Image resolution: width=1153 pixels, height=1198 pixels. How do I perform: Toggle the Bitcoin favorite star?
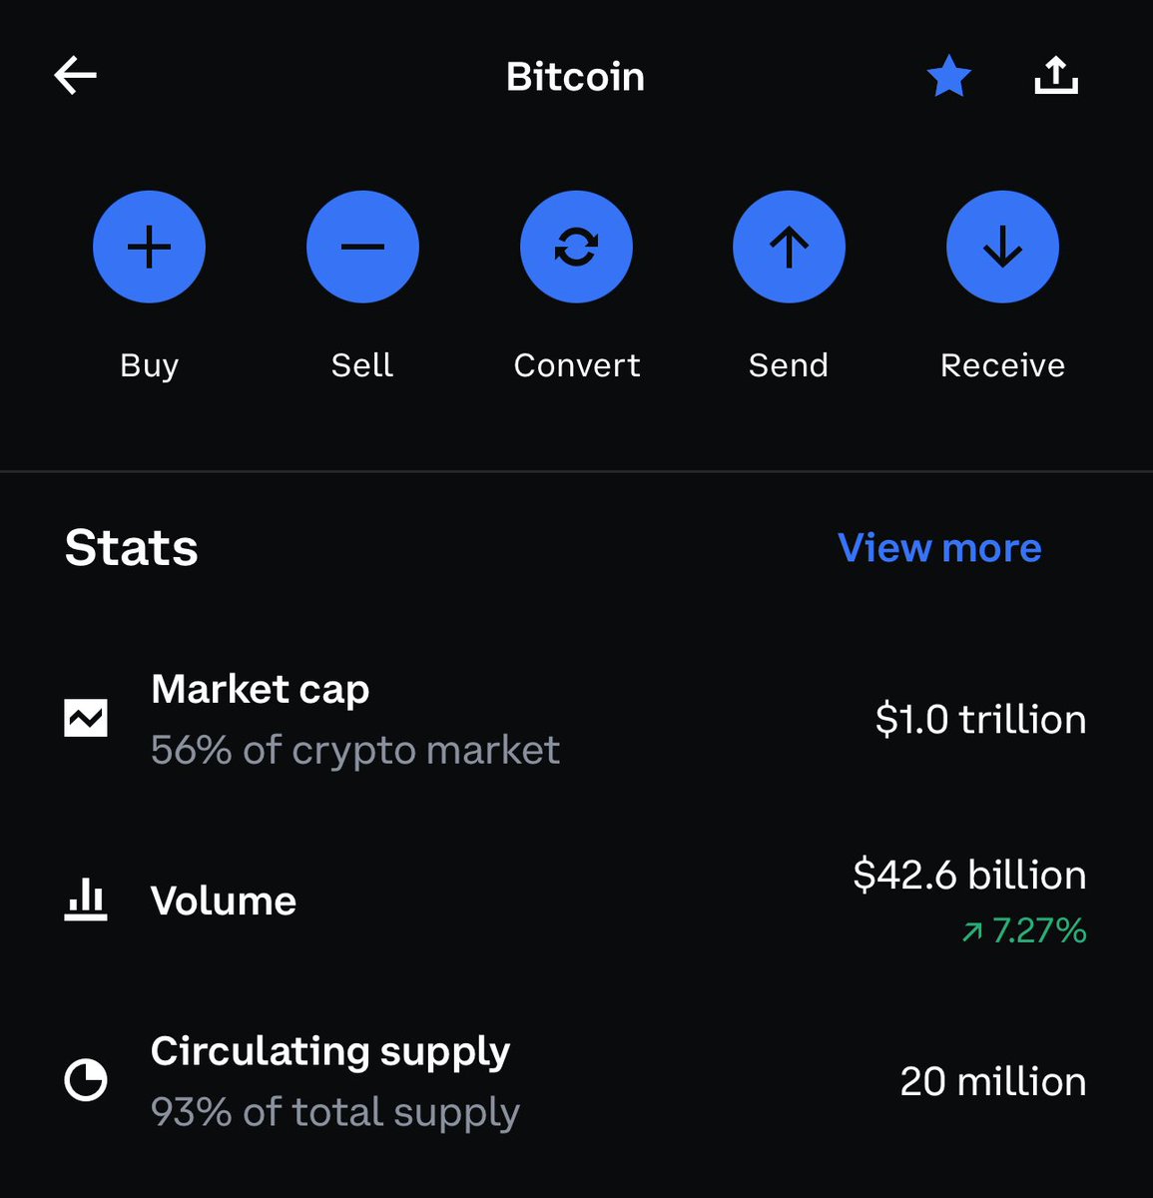click(x=948, y=77)
